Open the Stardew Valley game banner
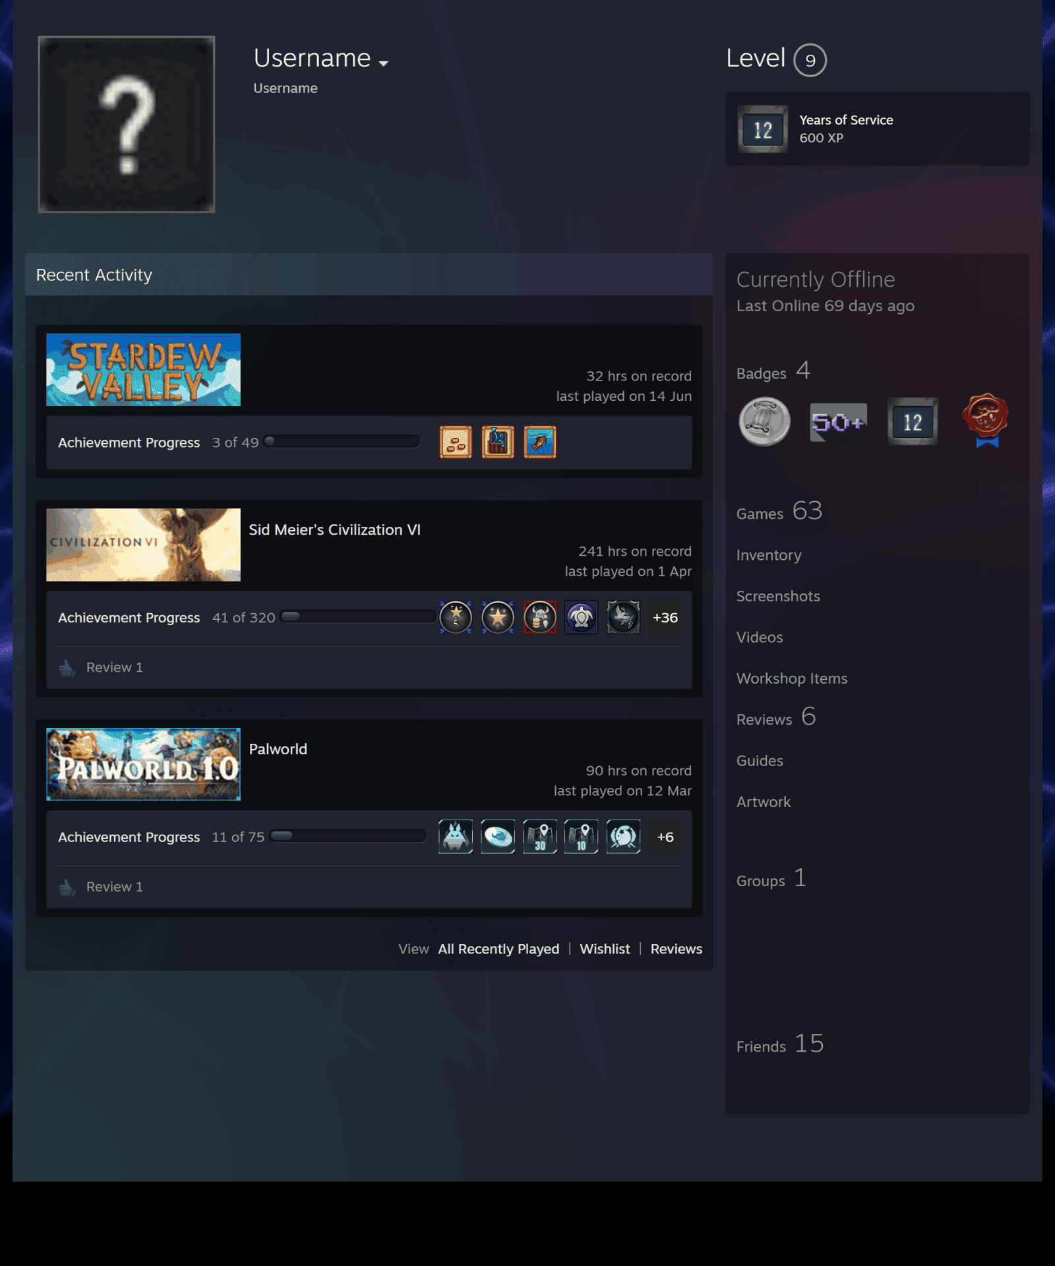 click(143, 369)
